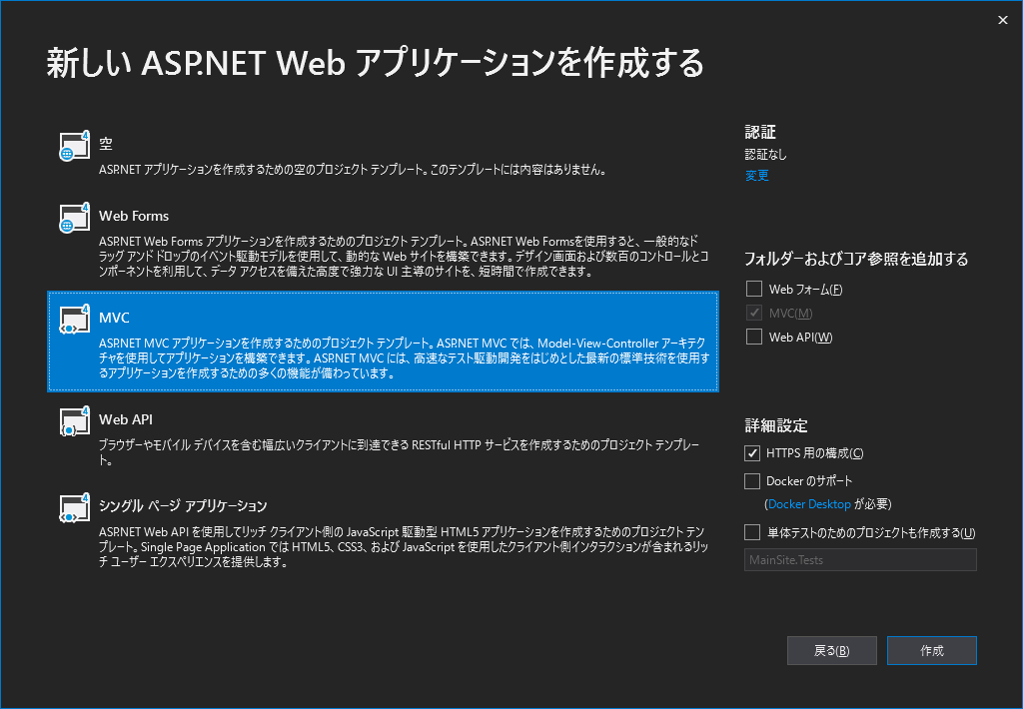The height and width of the screenshot is (709, 1023).
Task: Click the MVC description paragraph
Action: (x=404, y=358)
